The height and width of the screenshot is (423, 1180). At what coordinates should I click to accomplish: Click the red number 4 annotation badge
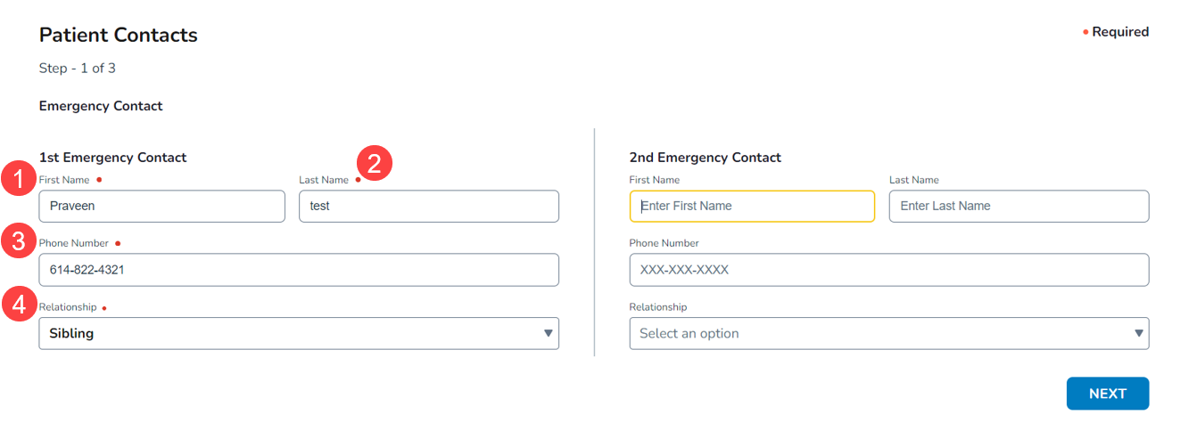click(x=19, y=305)
